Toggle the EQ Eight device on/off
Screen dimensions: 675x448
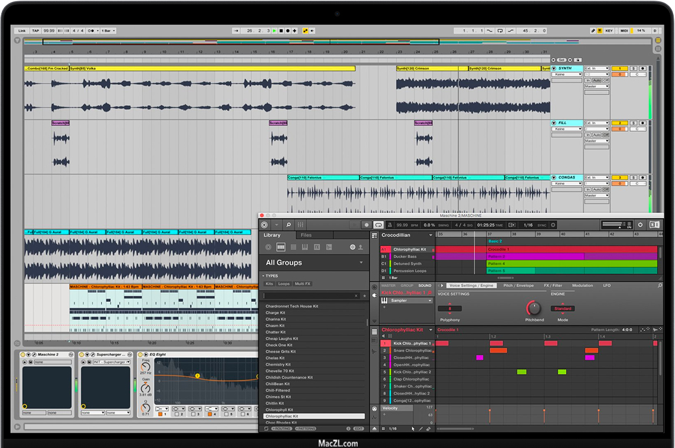coord(141,355)
